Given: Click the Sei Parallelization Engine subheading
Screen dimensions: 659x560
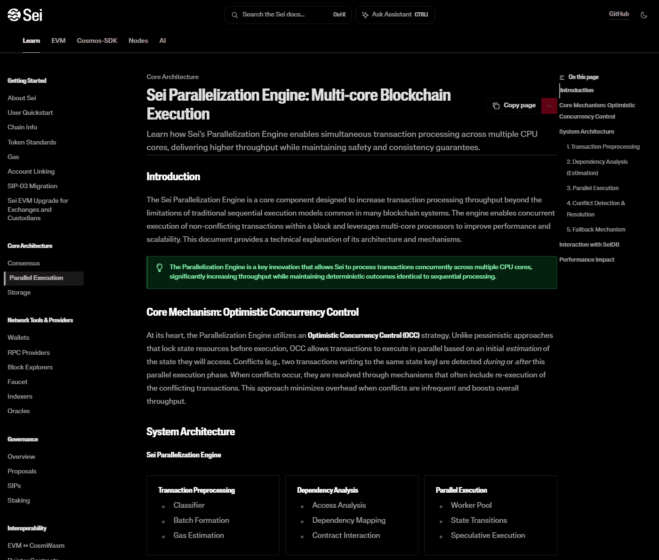Looking at the screenshot, I should point(184,455).
